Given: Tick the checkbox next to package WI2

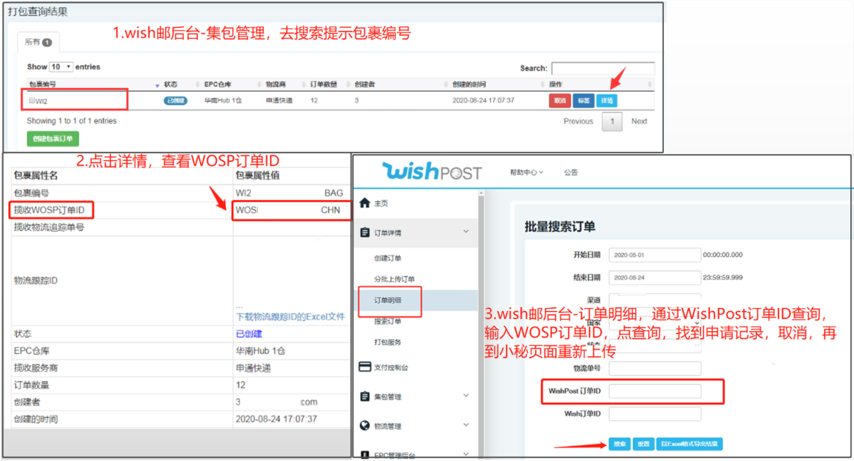Looking at the screenshot, I should point(32,100).
